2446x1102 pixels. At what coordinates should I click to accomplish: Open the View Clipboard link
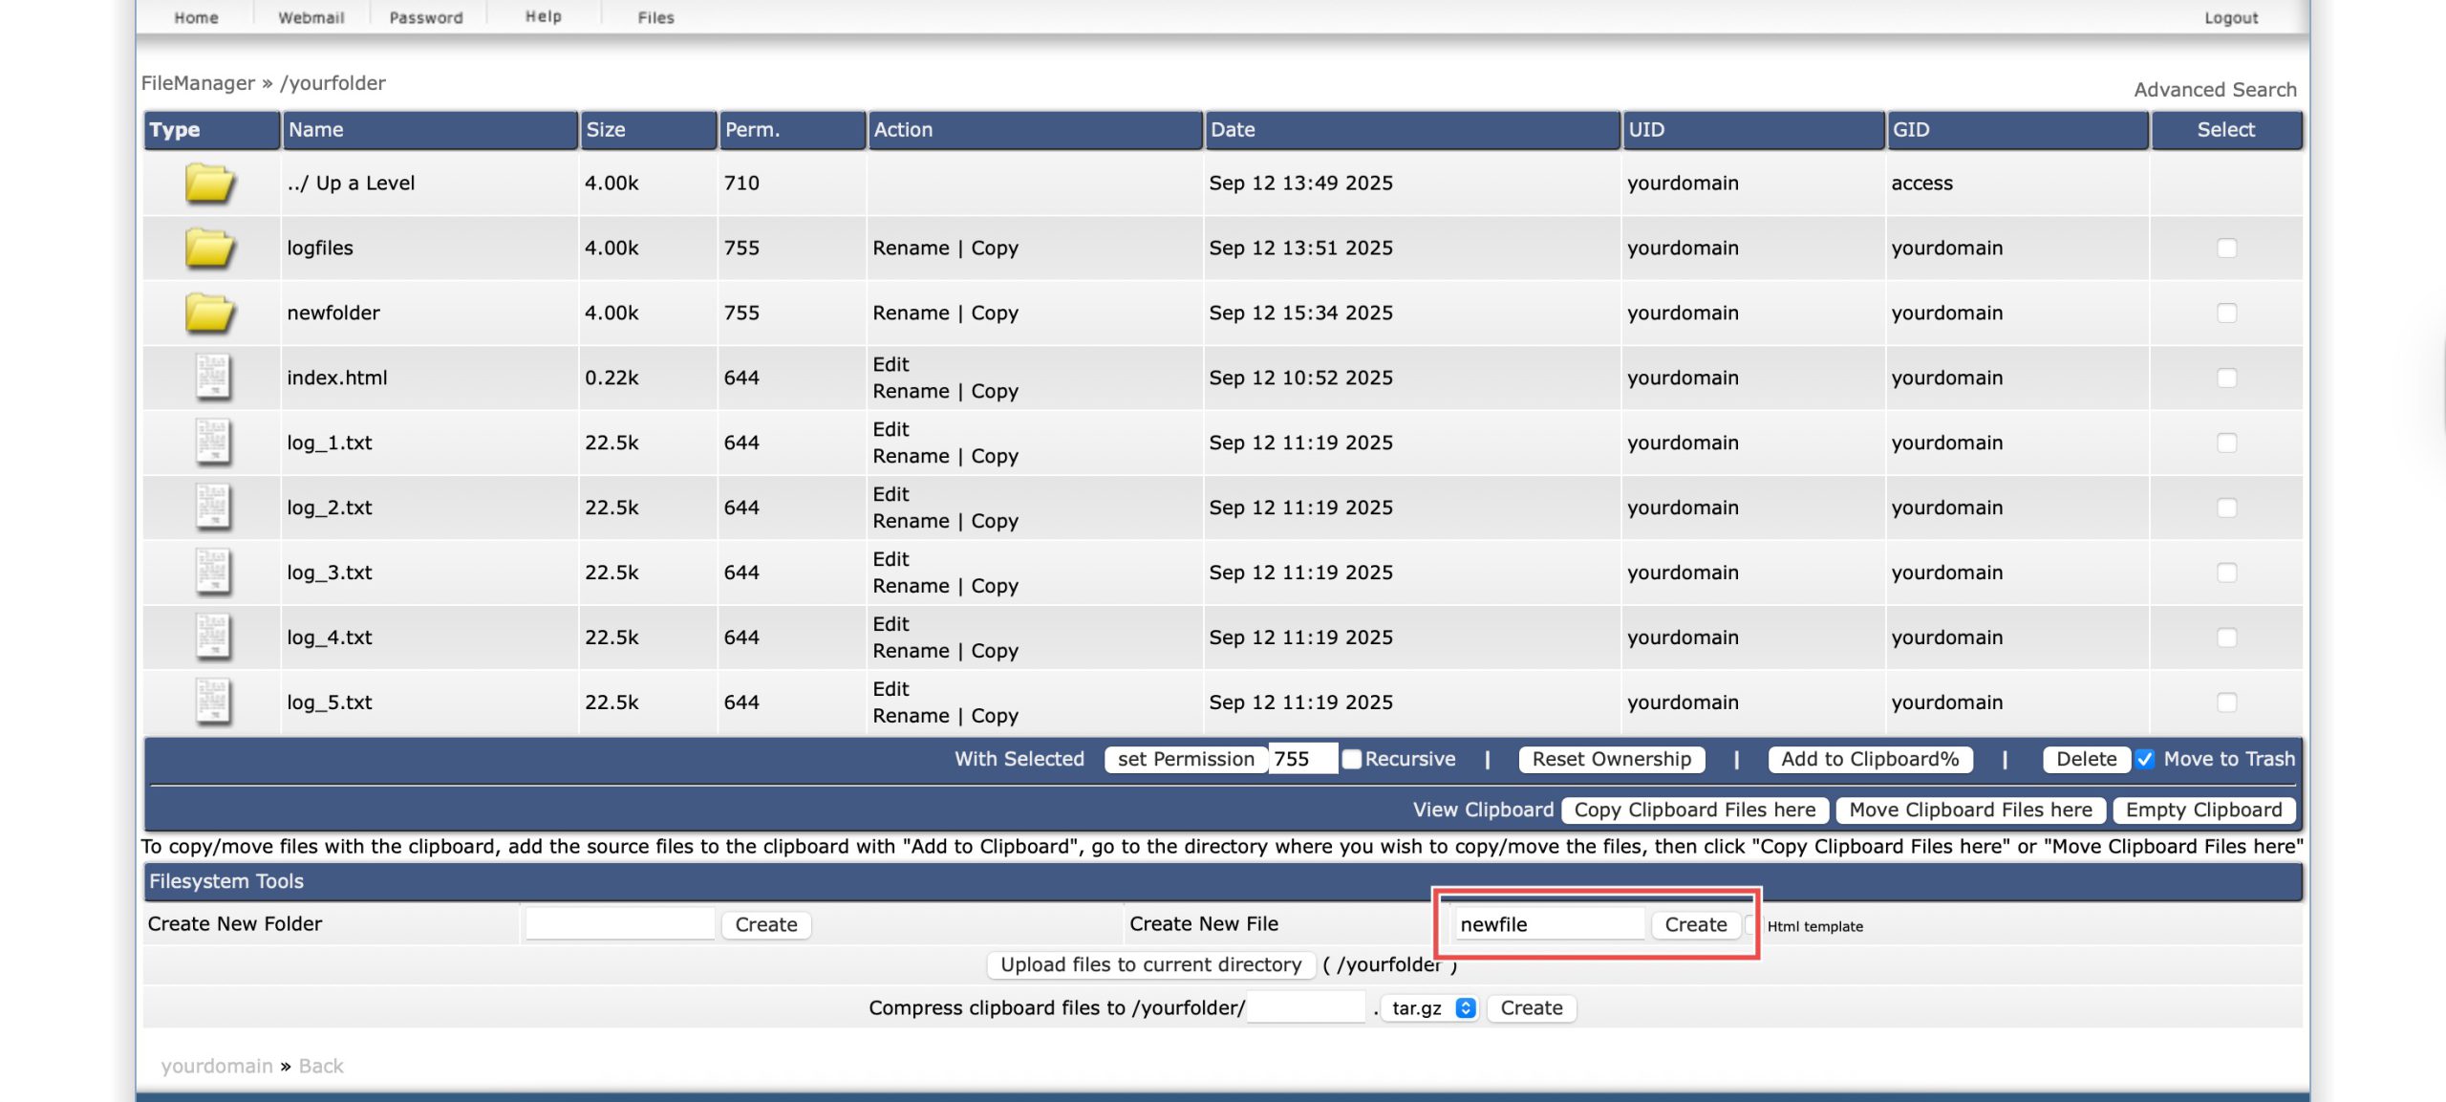click(1483, 810)
